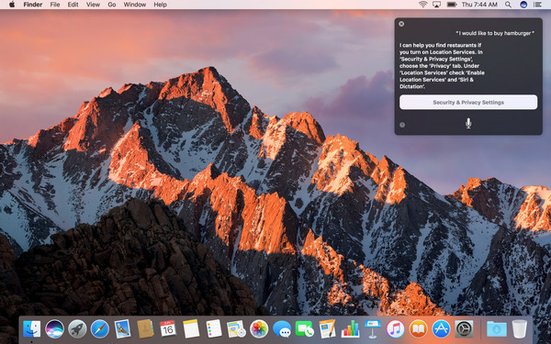Close the Siri results panel
Viewport: 551px width, 344px height.
[x=401, y=24]
